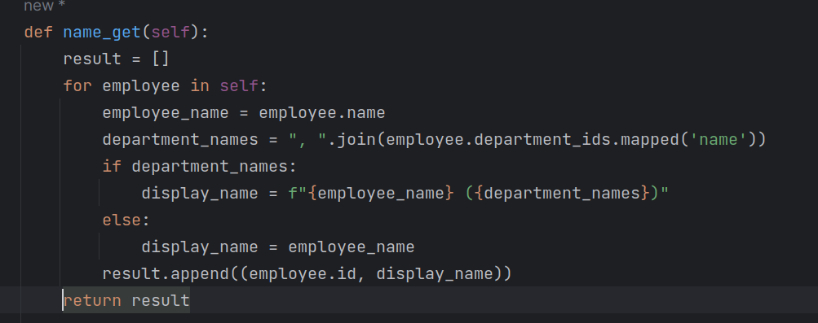Screen dimensions: 818x323
Task: Click the name_get function name
Action: (102, 33)
